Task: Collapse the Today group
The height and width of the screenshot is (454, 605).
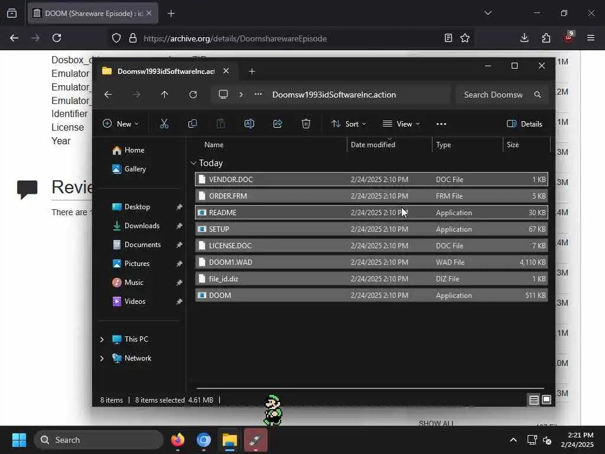Action: click(193, 163)
